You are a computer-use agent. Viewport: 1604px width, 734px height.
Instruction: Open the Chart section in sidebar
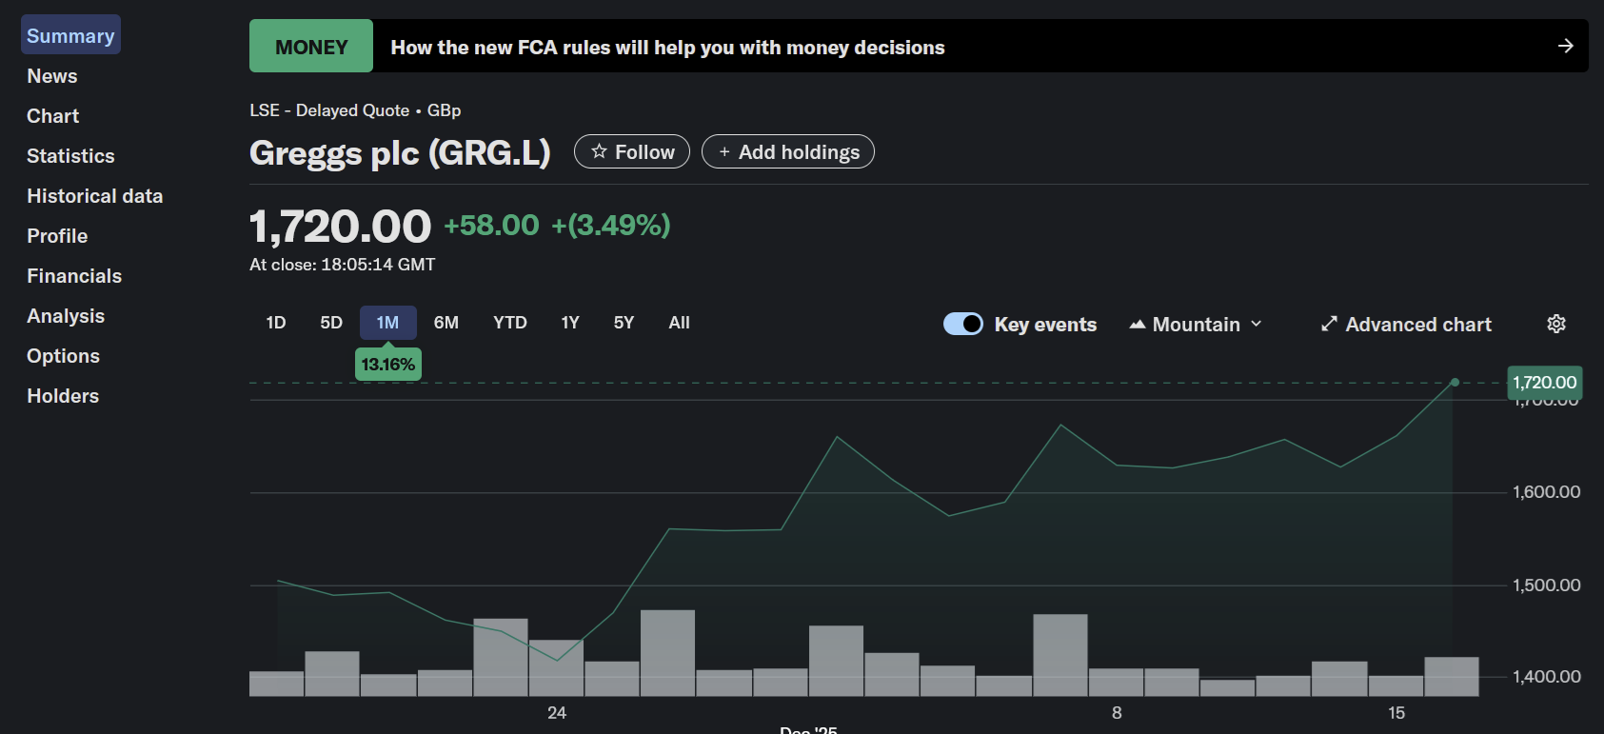click(53, 116)
